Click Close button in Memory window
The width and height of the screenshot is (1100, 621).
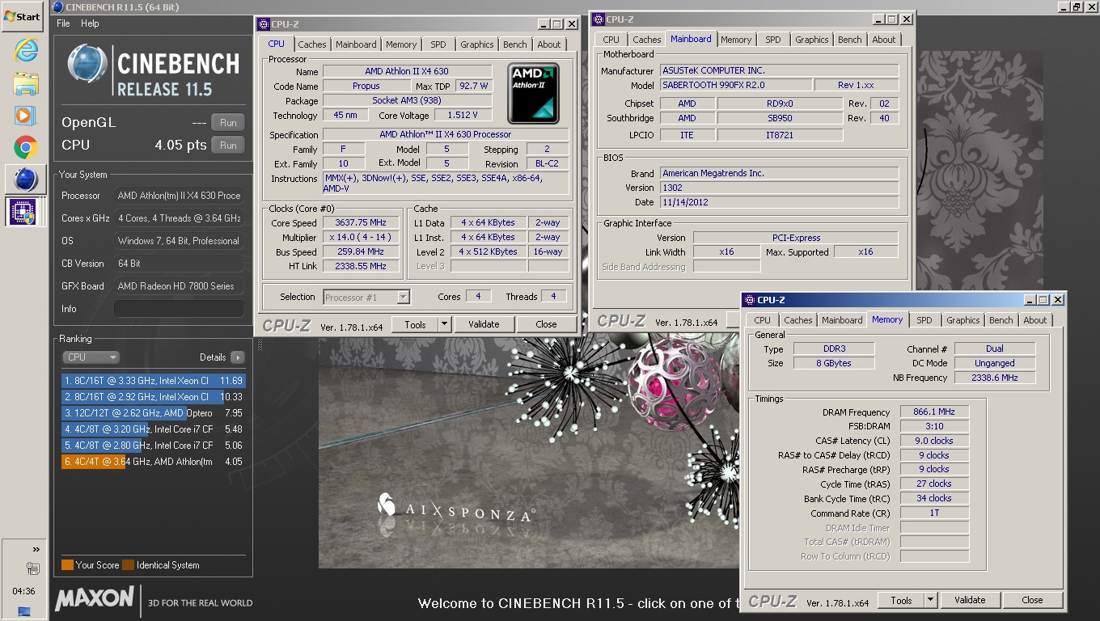click(1032, 600)
